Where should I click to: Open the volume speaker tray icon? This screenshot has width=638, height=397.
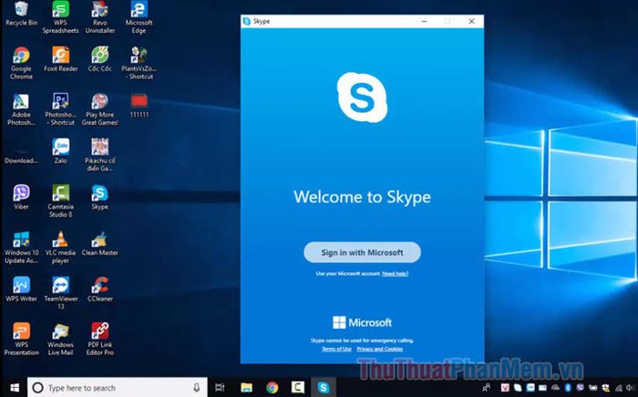[x=631, y=388]
